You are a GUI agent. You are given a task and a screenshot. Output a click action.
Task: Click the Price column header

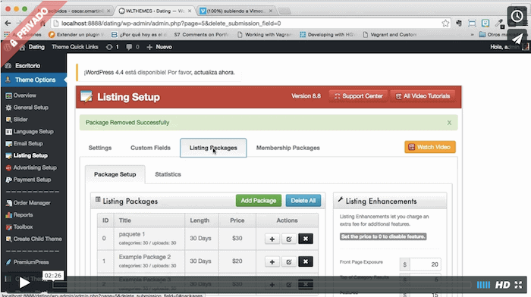(x=237, y=220)
